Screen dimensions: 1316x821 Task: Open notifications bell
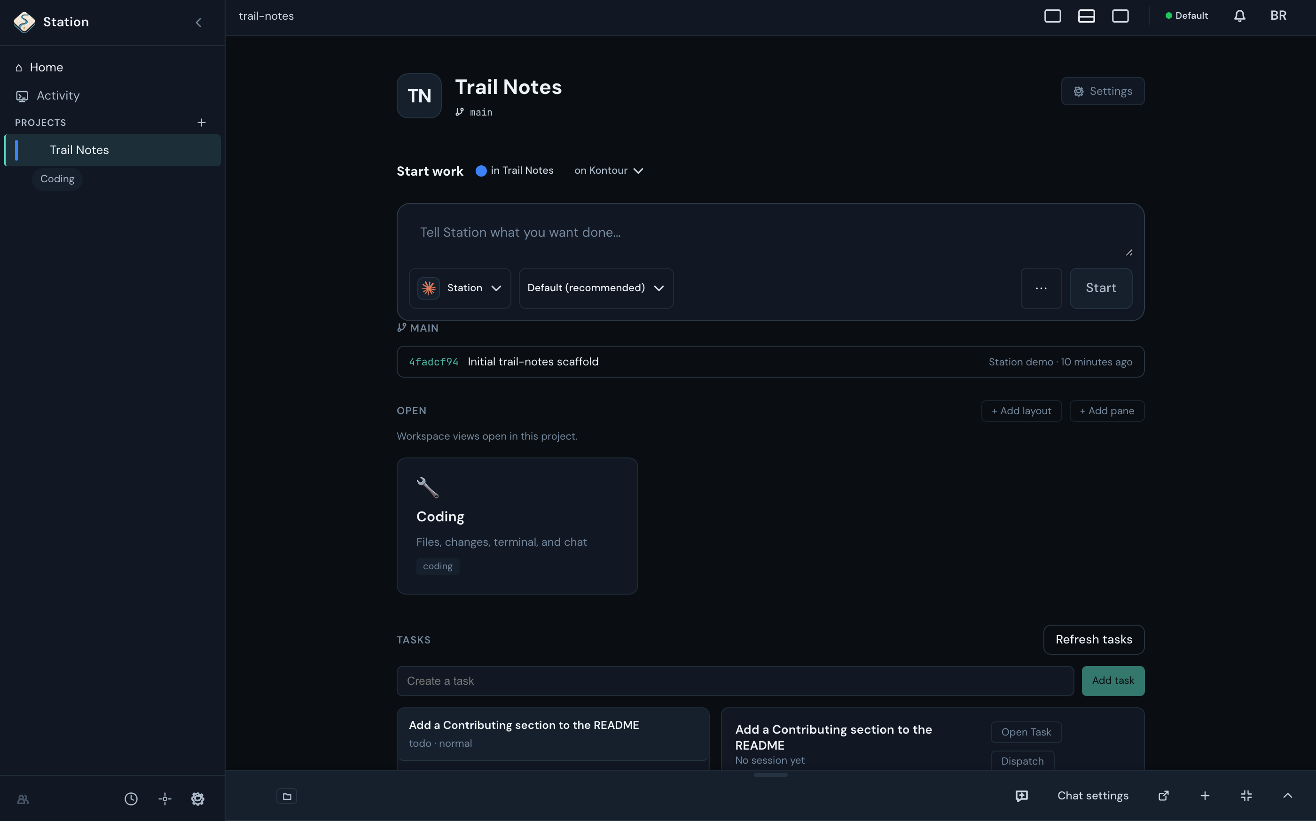pyautogui.click(x=1239, y=16)
